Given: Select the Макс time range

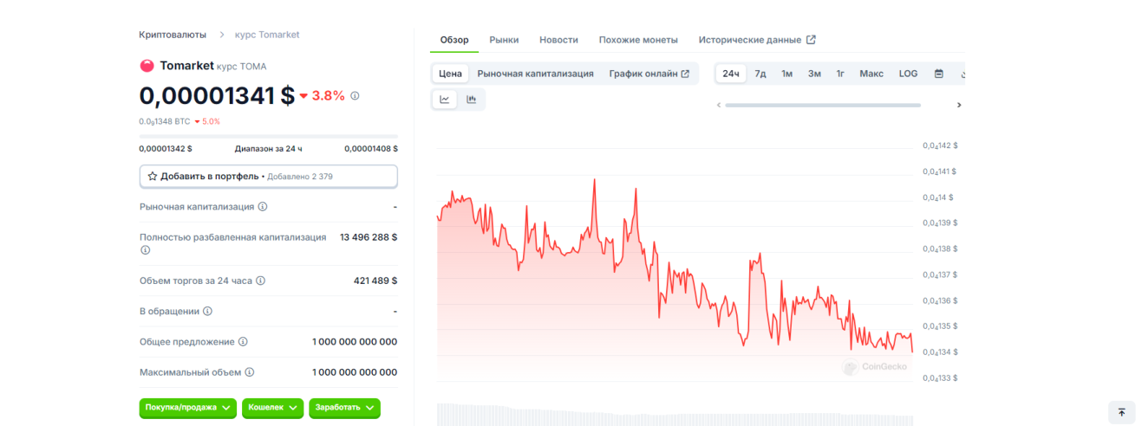Looking at the screenshot, I should click(871, 74).
